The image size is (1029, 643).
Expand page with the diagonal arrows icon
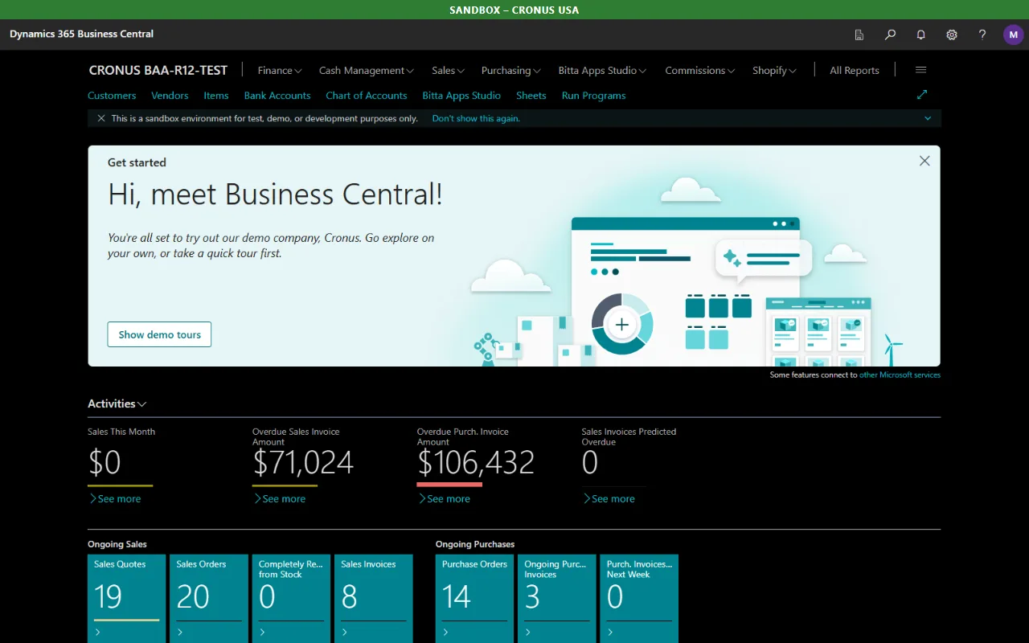coord(922,95)
